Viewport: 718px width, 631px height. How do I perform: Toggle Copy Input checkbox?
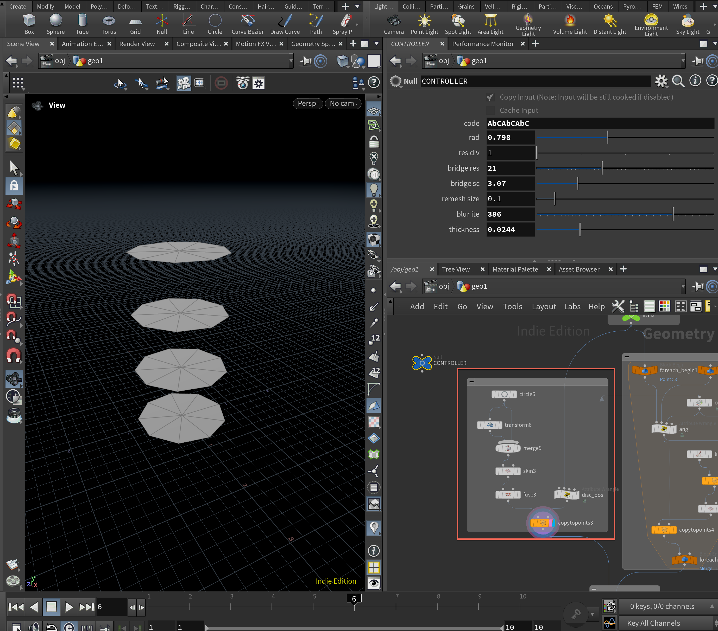tap(490, 97)
